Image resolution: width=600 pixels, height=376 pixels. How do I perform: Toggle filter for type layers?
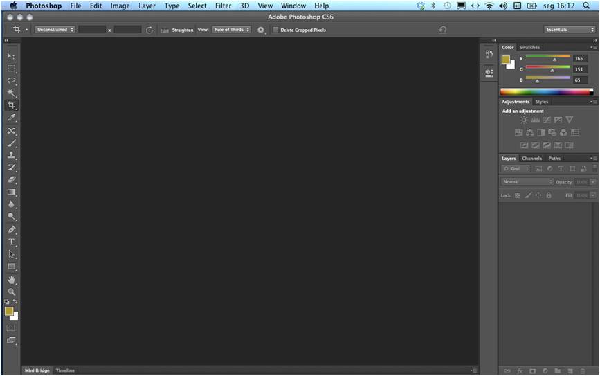pos(561,168)
